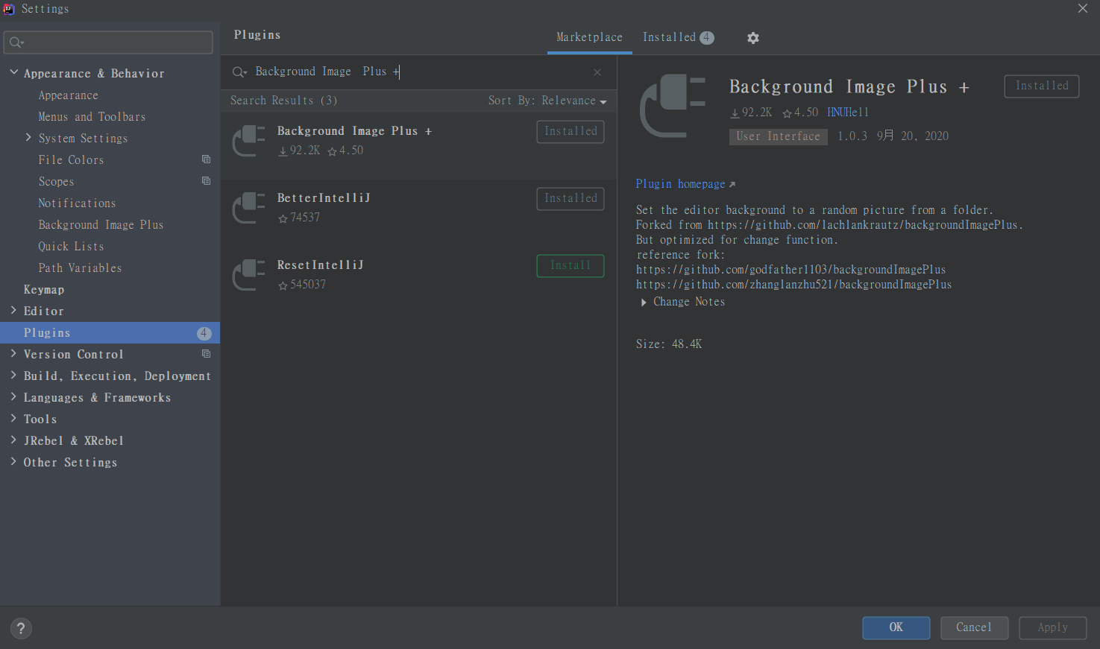The image size is (1100, 649).
Task: Click Install button for ResetIntelliJ
Action: pos(571,266)
